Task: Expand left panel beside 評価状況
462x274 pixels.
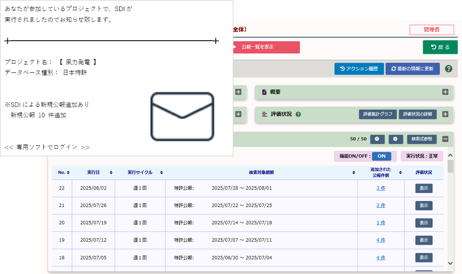Action: tap(239, 114)
